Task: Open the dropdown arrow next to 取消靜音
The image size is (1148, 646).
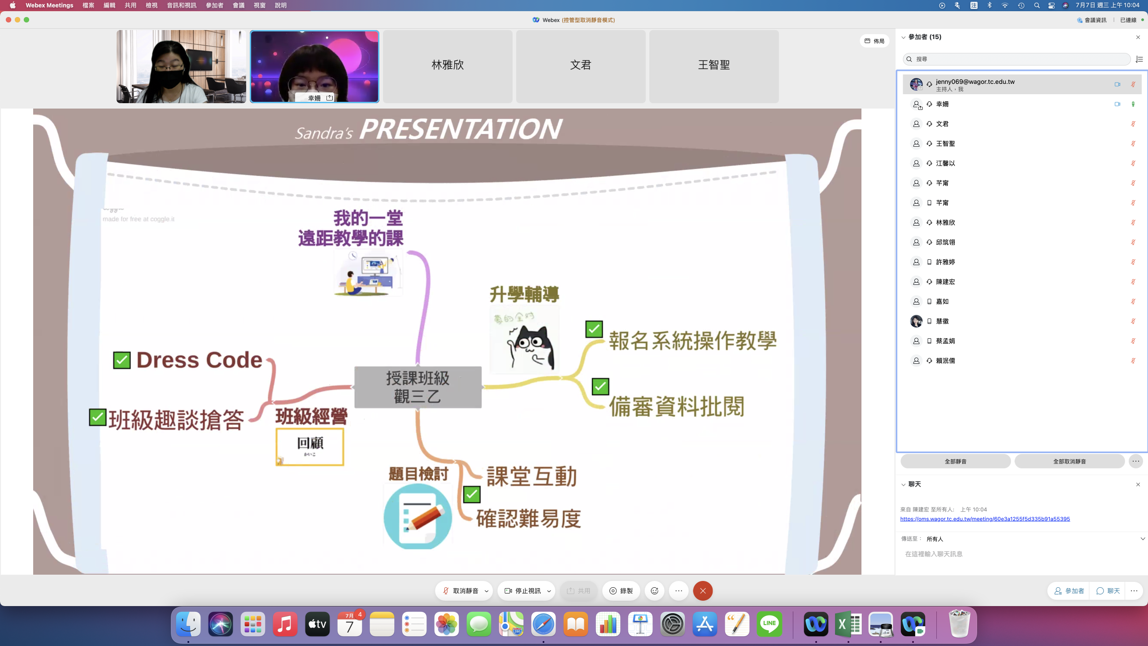Action: tap(487, 591)
